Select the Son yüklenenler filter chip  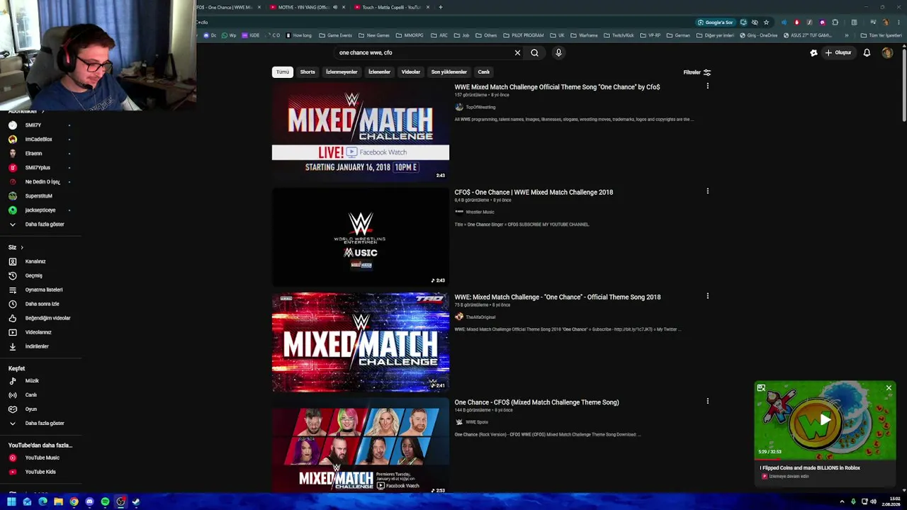coord(449,72)
